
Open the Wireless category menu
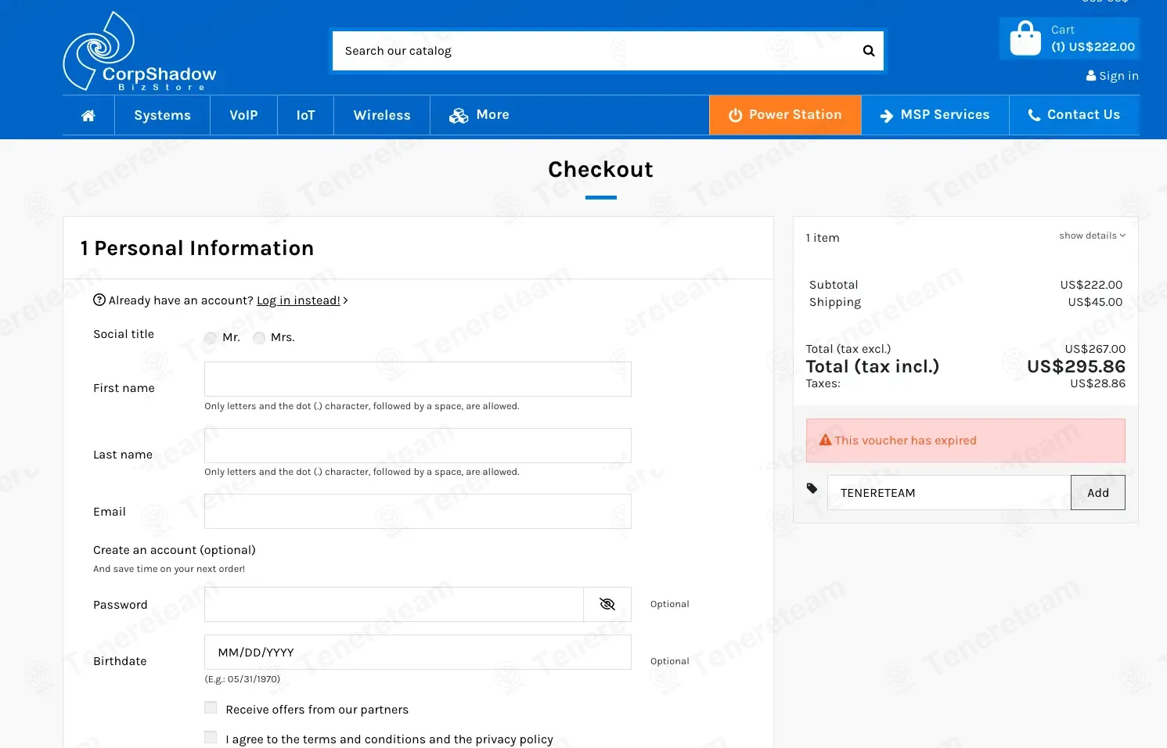(x=382, y=115)
